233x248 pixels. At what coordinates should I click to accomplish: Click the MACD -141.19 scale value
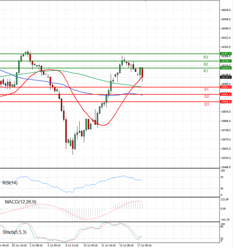click(225, 220)
